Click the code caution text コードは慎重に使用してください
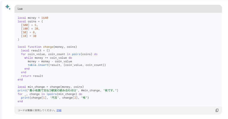 37,110
